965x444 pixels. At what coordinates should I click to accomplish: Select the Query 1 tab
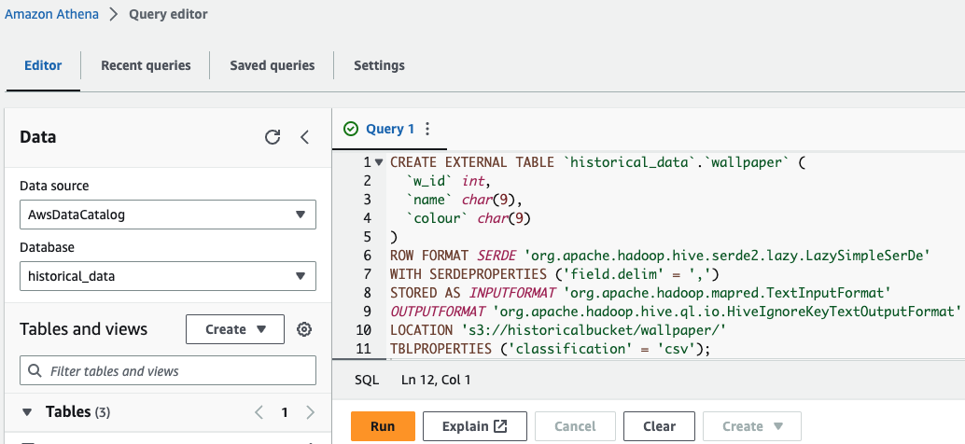[390, 129]
